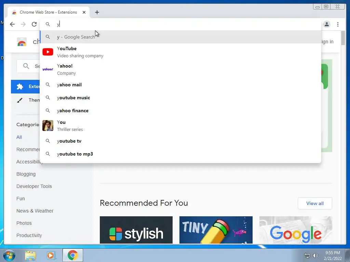350x262 pixels.
Task: Select the Extensions puzzle piece icon
Action: click(20, 86)
